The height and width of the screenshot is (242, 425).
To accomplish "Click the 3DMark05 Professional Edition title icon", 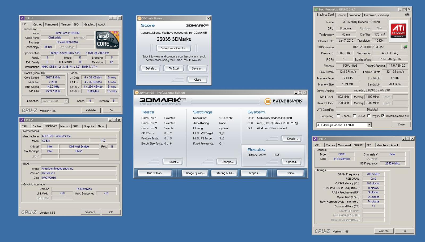I will pos(137,93).
